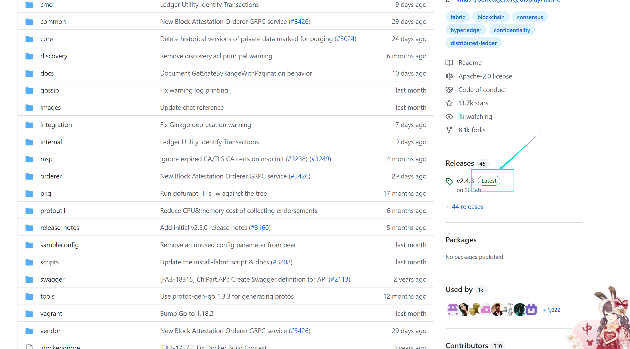Click the Apache-2.0 license scale icon

click(450, 76)
